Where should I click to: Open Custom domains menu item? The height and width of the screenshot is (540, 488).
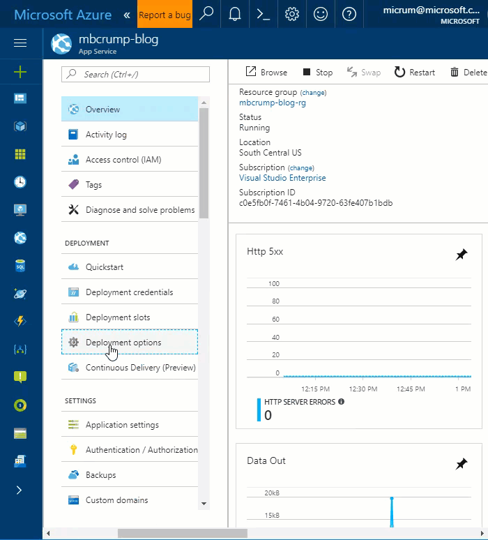pos(130,500)
